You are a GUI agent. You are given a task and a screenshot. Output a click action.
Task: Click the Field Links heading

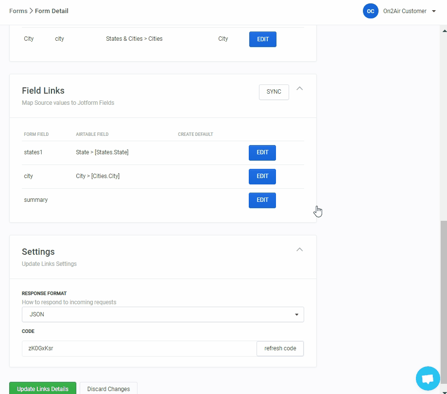point(43,91)
